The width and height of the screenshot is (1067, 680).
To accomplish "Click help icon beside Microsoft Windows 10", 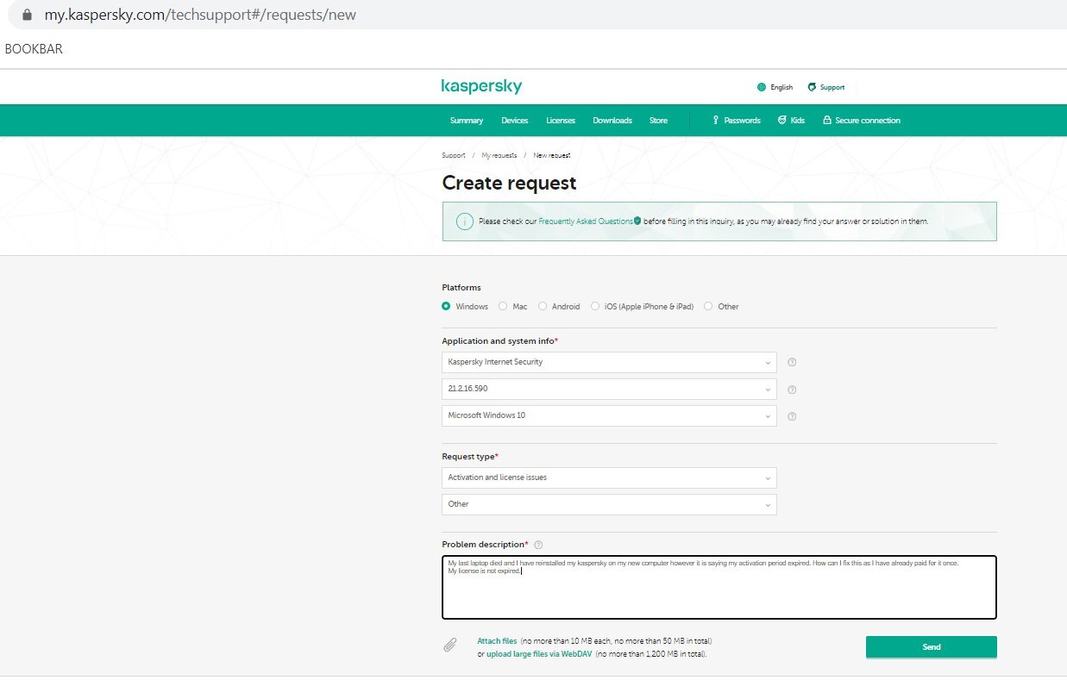I will coord(792,416).
